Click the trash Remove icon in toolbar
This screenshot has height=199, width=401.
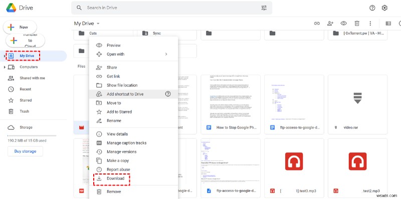click(357, 23)
